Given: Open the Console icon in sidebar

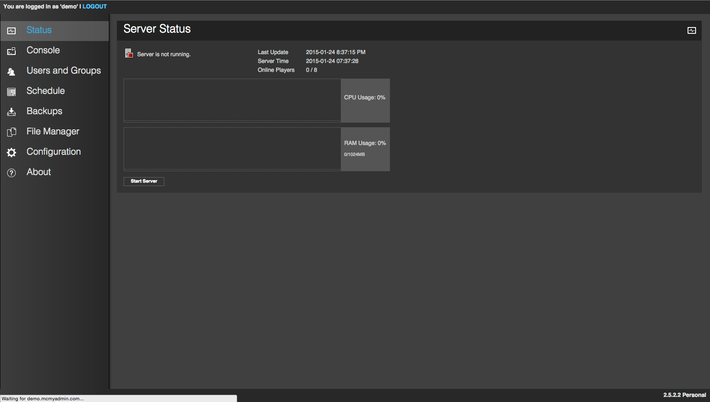Looking at the screenshot, I should (x=11, y=50).
